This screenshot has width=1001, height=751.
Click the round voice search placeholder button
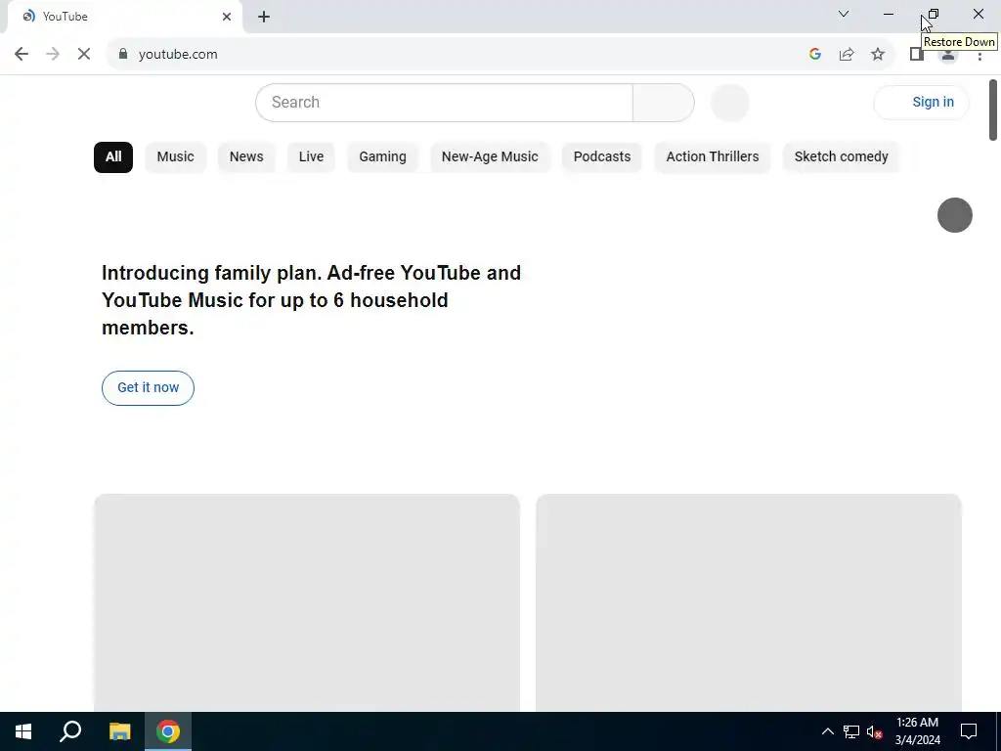[x=729, y=102]
